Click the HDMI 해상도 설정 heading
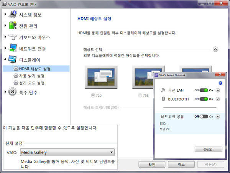Image resolution: width=230 pixels, height=173 pixels. pos(94,19)
